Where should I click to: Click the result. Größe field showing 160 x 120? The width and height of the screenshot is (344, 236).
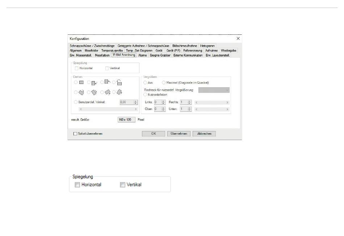126,120
